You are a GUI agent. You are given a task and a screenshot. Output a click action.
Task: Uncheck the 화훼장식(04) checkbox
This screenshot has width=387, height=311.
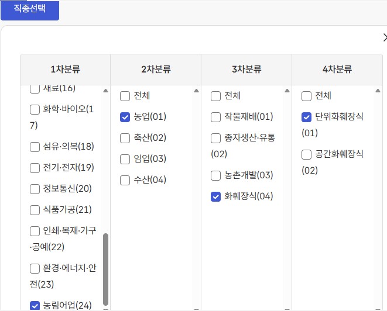tap(215, 196)
